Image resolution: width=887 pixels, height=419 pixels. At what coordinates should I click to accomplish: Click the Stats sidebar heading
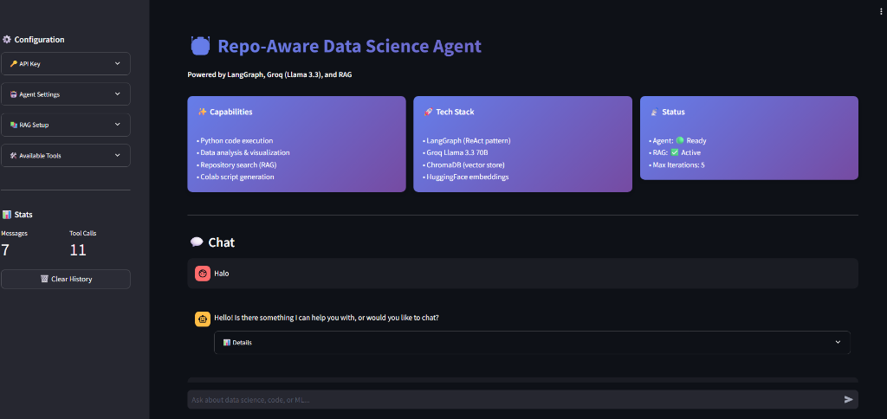click(23, 215)
